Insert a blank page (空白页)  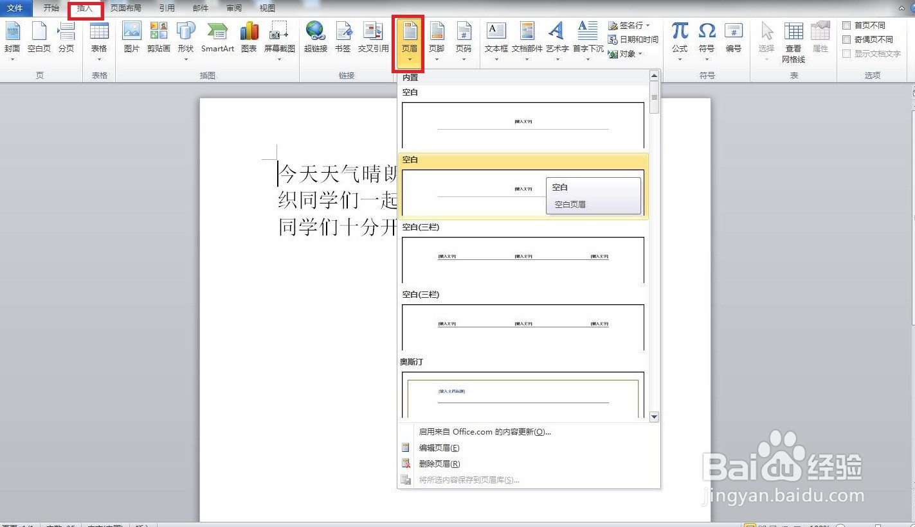tap(39, 37)
